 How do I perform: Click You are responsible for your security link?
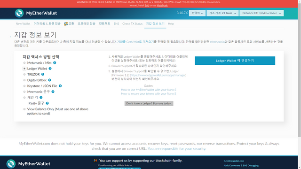177,149
